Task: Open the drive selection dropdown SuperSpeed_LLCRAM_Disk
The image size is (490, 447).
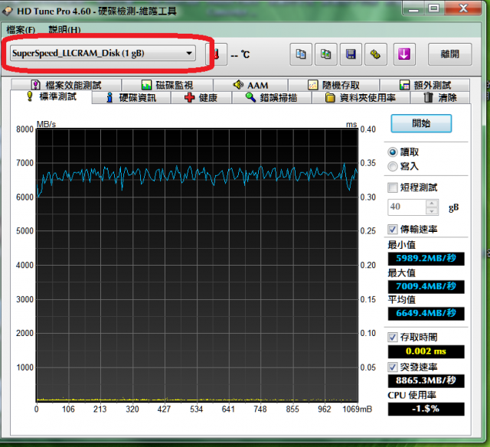Action: click(103, 53)
